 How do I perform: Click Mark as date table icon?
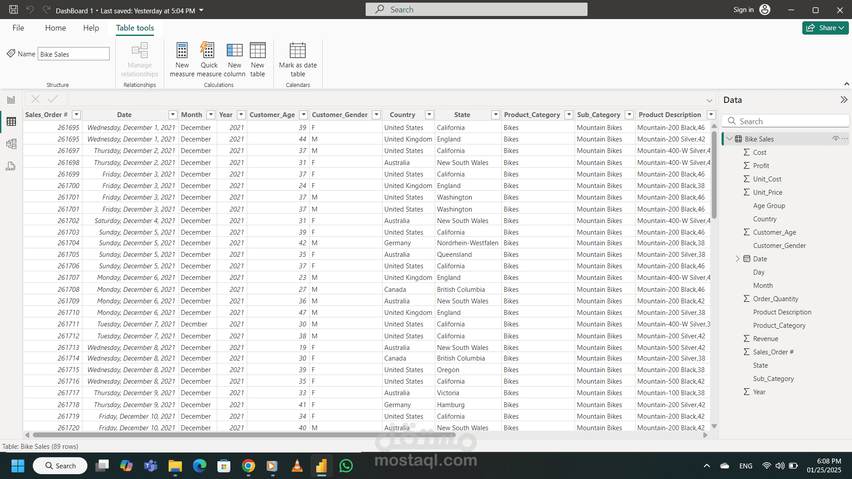298,51
